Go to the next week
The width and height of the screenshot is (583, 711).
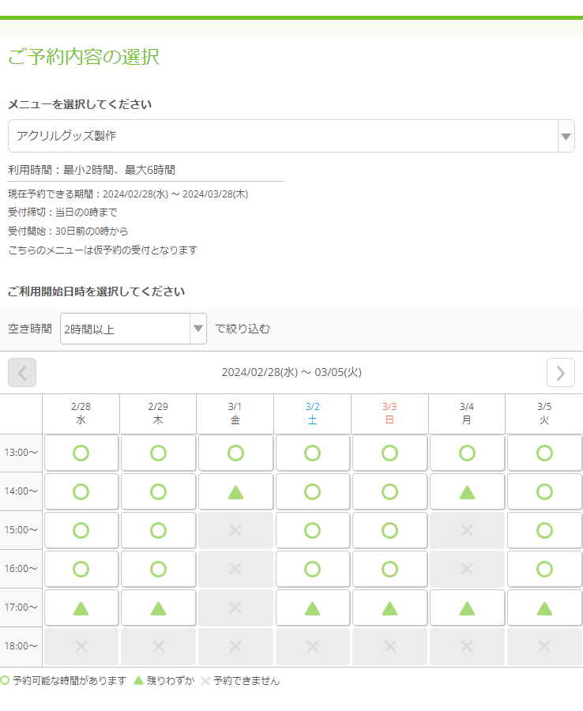[560, 372]
